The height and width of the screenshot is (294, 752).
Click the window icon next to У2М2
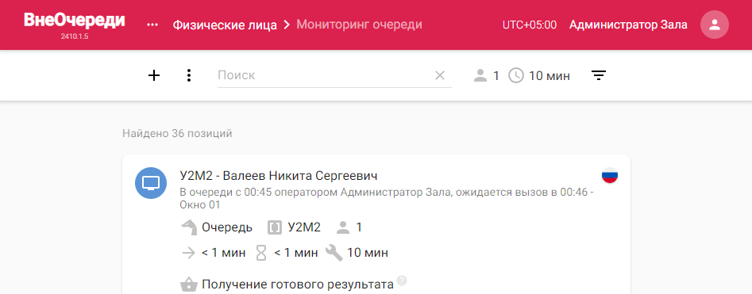[275, 227]
